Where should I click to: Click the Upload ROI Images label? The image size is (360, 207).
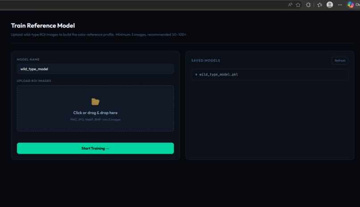pos(34,81)
